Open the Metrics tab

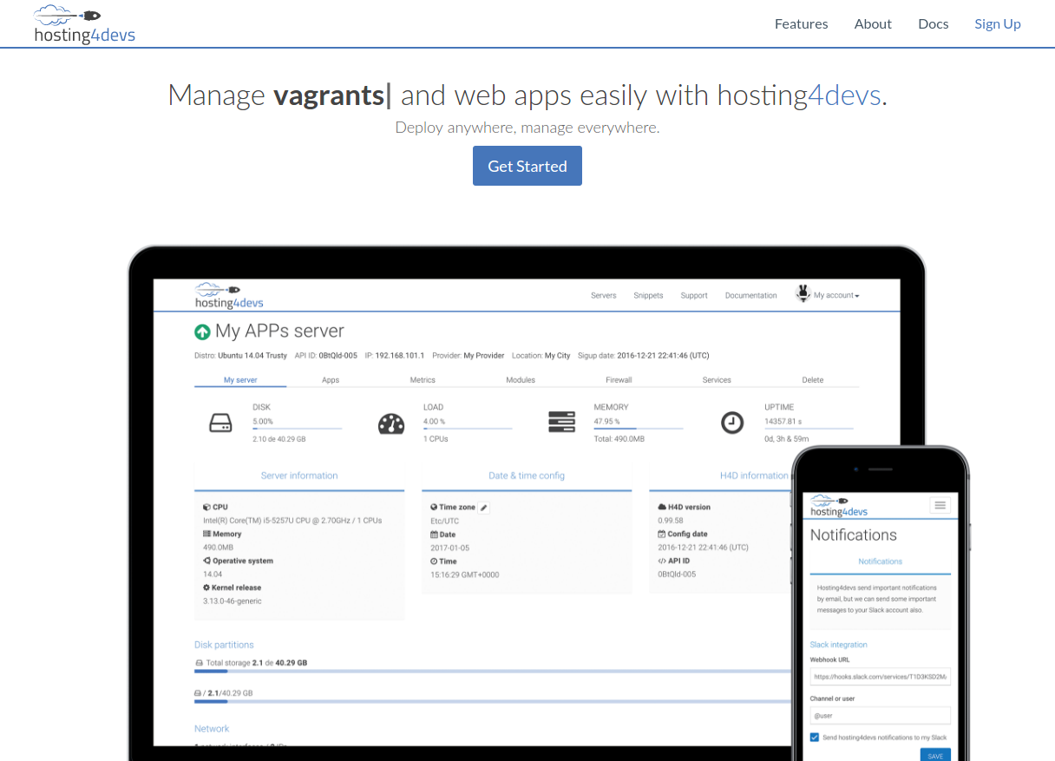click(423, 380)
